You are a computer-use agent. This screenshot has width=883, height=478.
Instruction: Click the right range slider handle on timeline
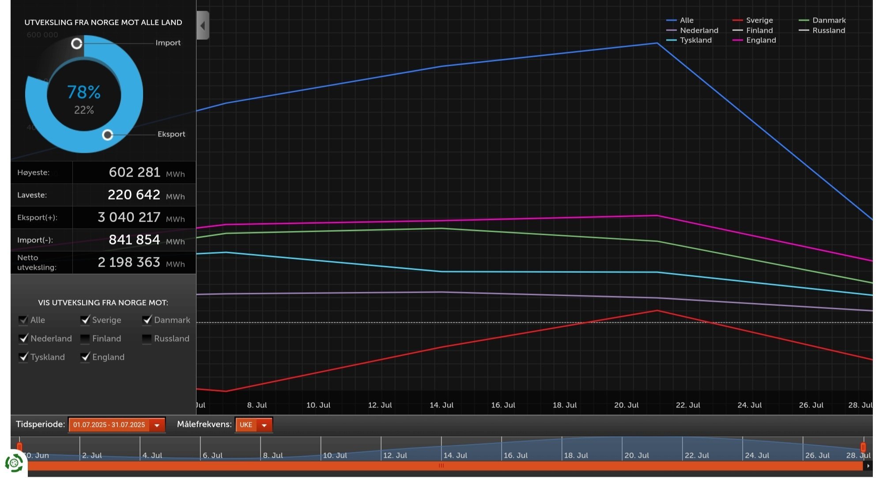point(863,447)
